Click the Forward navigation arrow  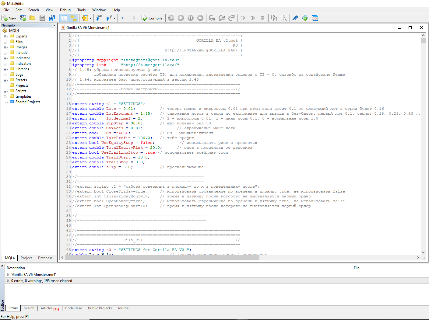[x=133, y=18]
